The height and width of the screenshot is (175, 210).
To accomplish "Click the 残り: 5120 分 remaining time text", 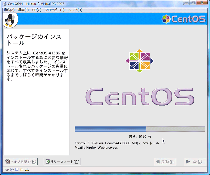I will click(140, 136).
